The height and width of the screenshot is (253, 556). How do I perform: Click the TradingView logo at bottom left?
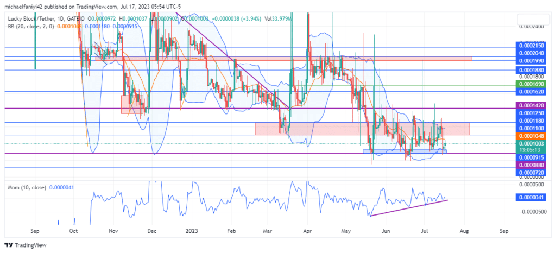click(x=25, y=245)
